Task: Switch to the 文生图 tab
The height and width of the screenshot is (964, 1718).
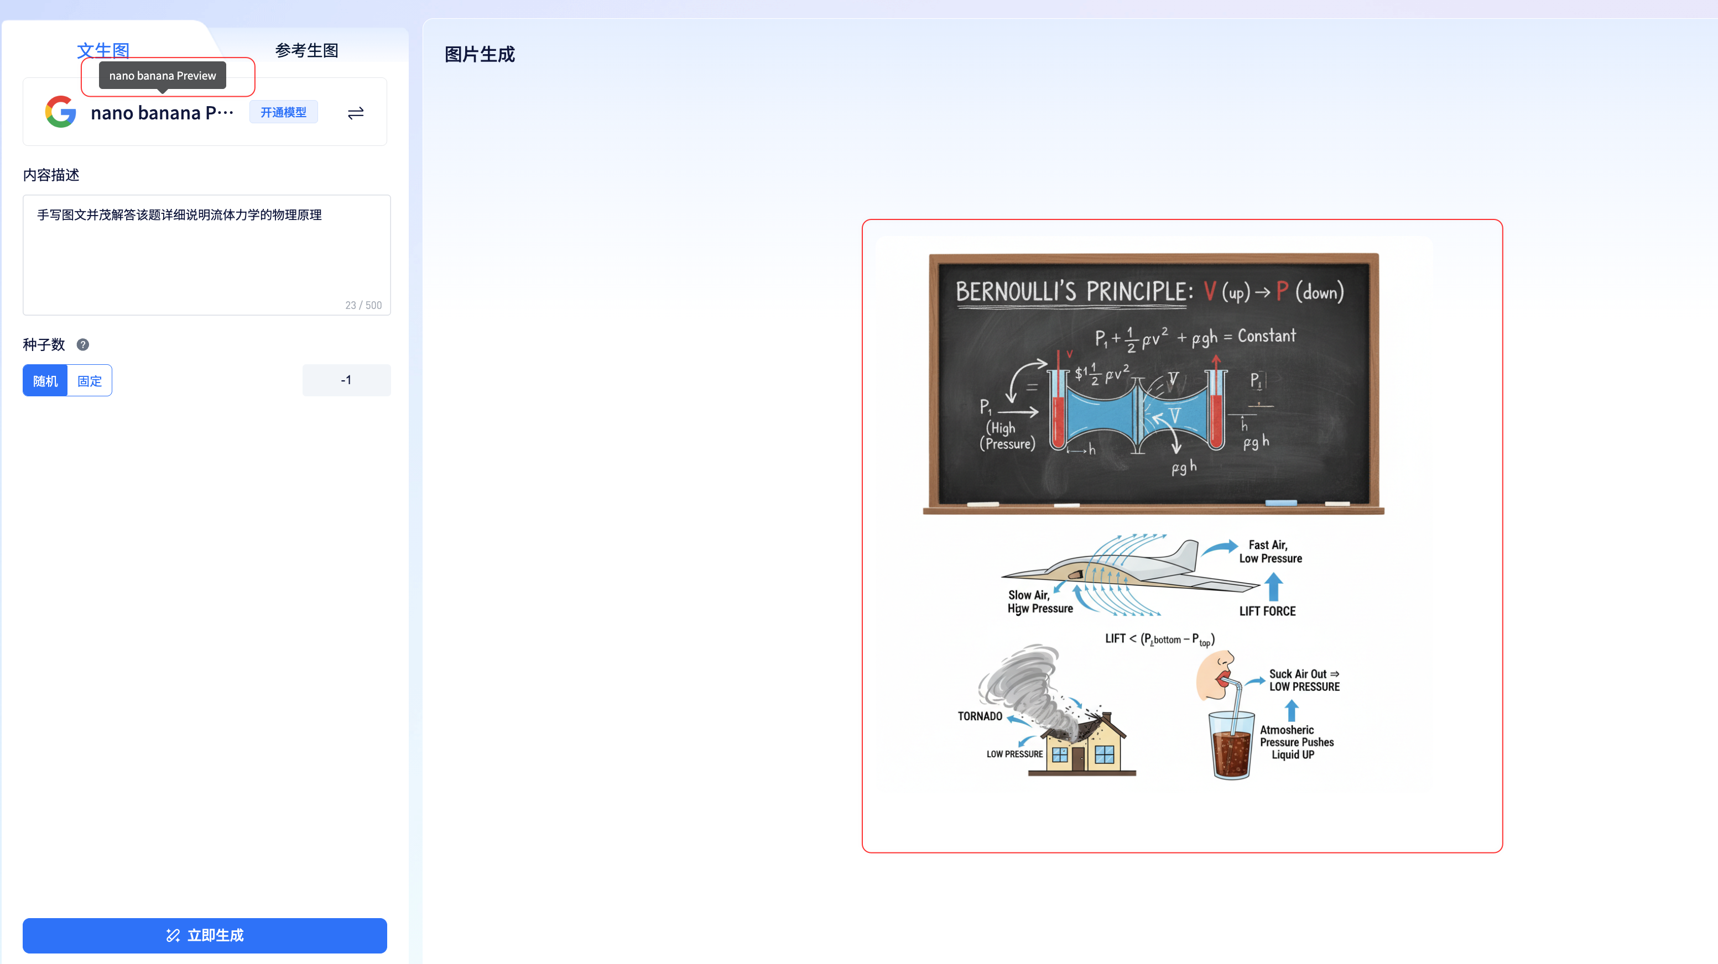Action: pos(103,50)
